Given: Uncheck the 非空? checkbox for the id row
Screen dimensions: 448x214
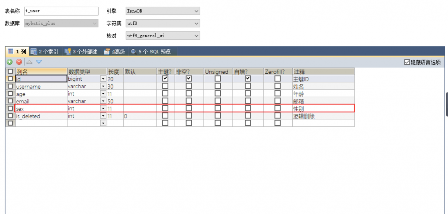Looking at the screenshot, I should click(x=189, y=79).
